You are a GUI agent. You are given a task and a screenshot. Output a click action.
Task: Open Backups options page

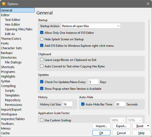pos(7,53)
